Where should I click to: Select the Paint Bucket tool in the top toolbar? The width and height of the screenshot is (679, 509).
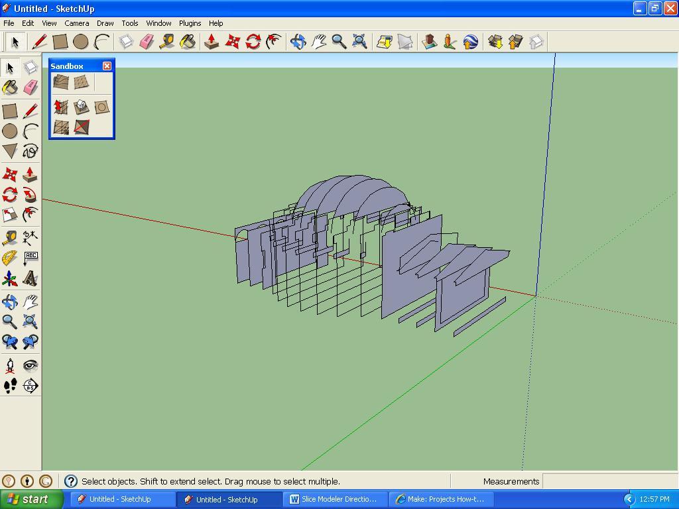coord(188,42)
